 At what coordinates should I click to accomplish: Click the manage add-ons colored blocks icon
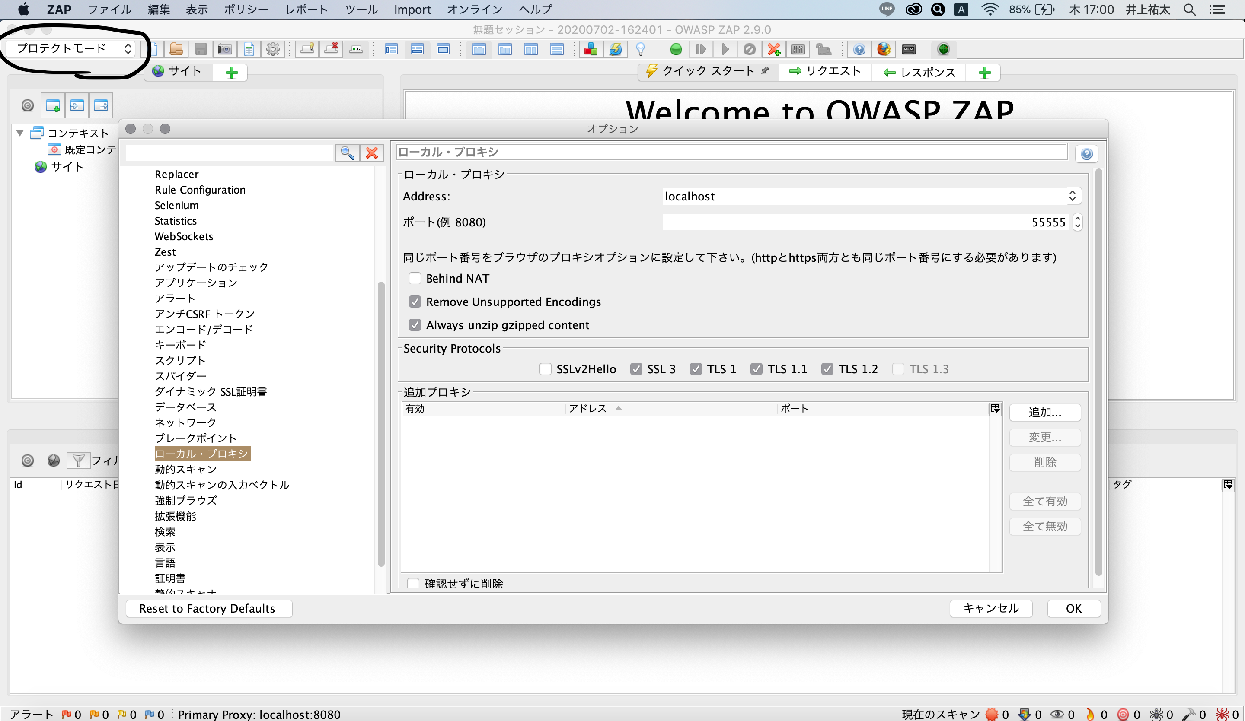pyautogui.click(x=591, y=49)
